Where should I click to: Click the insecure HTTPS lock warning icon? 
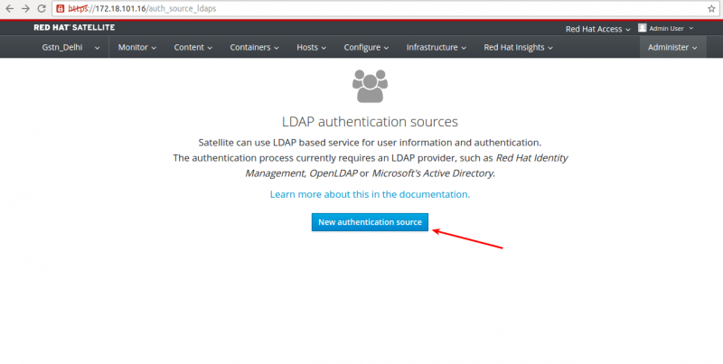[61, 9]
